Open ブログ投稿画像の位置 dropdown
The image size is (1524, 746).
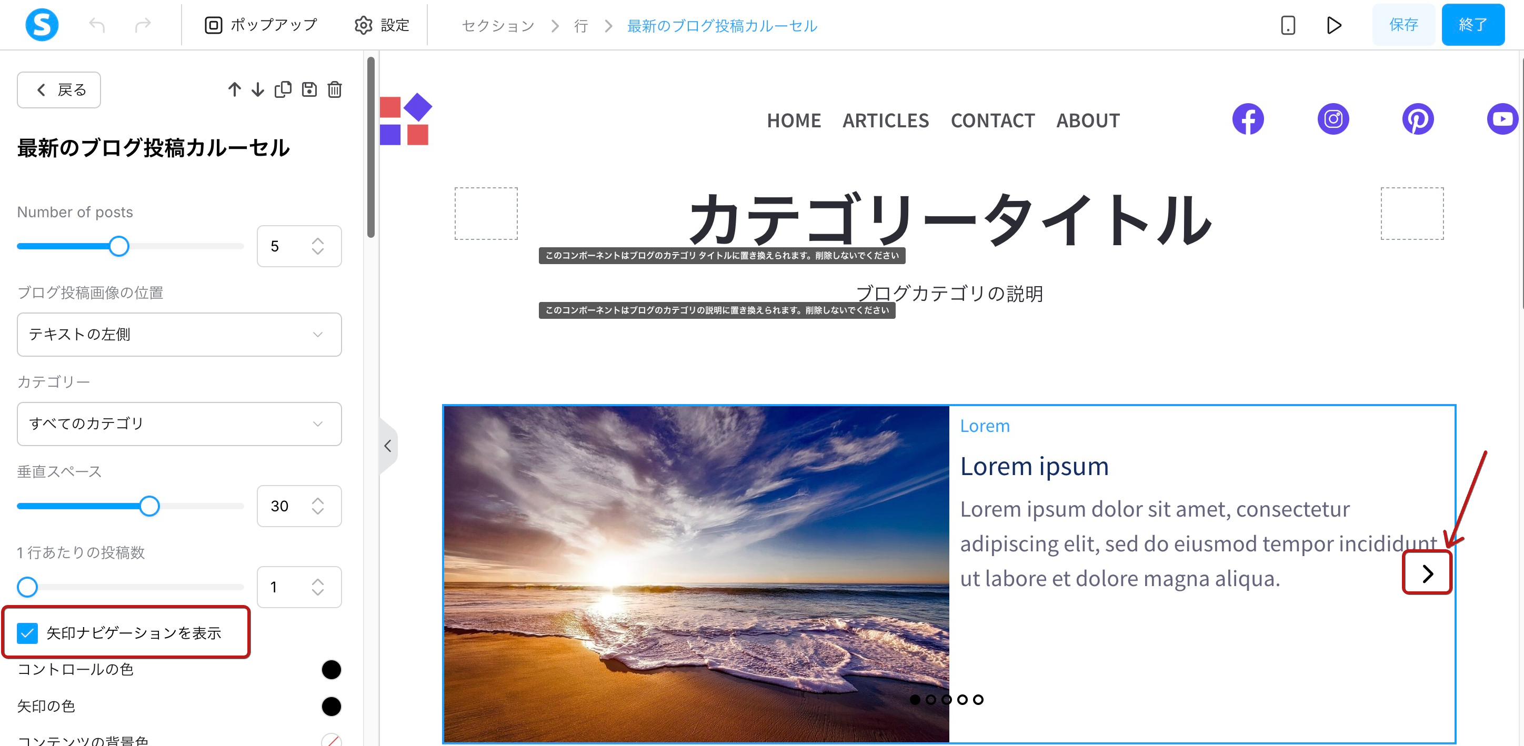click(179, 334)
